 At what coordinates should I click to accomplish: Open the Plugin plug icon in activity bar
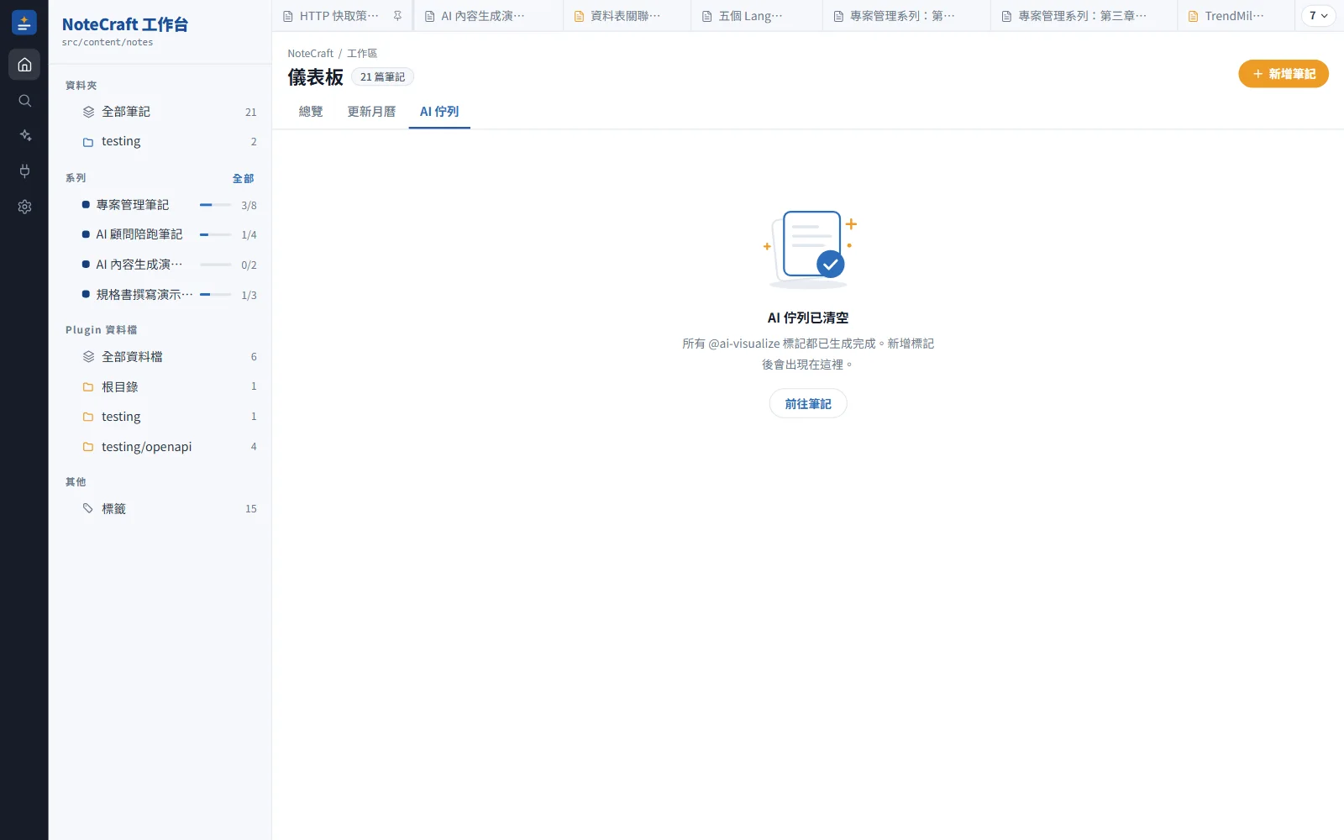24,171
